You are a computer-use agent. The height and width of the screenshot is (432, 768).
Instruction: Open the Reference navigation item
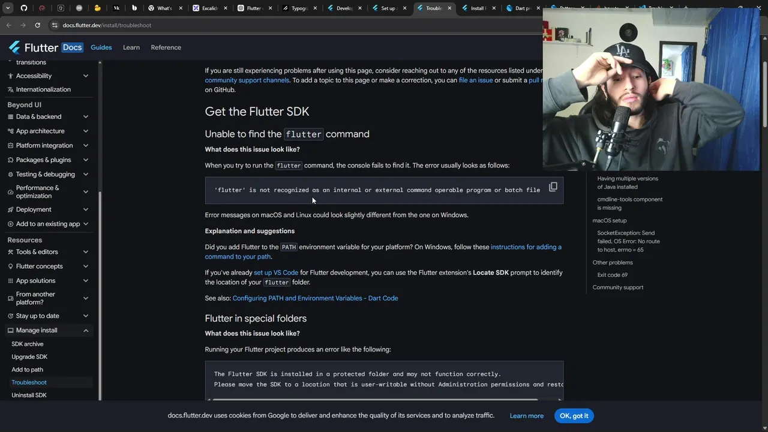[x=166, y=47]
